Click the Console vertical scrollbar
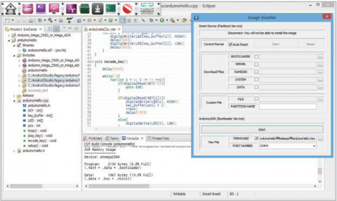Image resolution: width=337 pixels, height=201 pixels. click(x=319, y=171)
